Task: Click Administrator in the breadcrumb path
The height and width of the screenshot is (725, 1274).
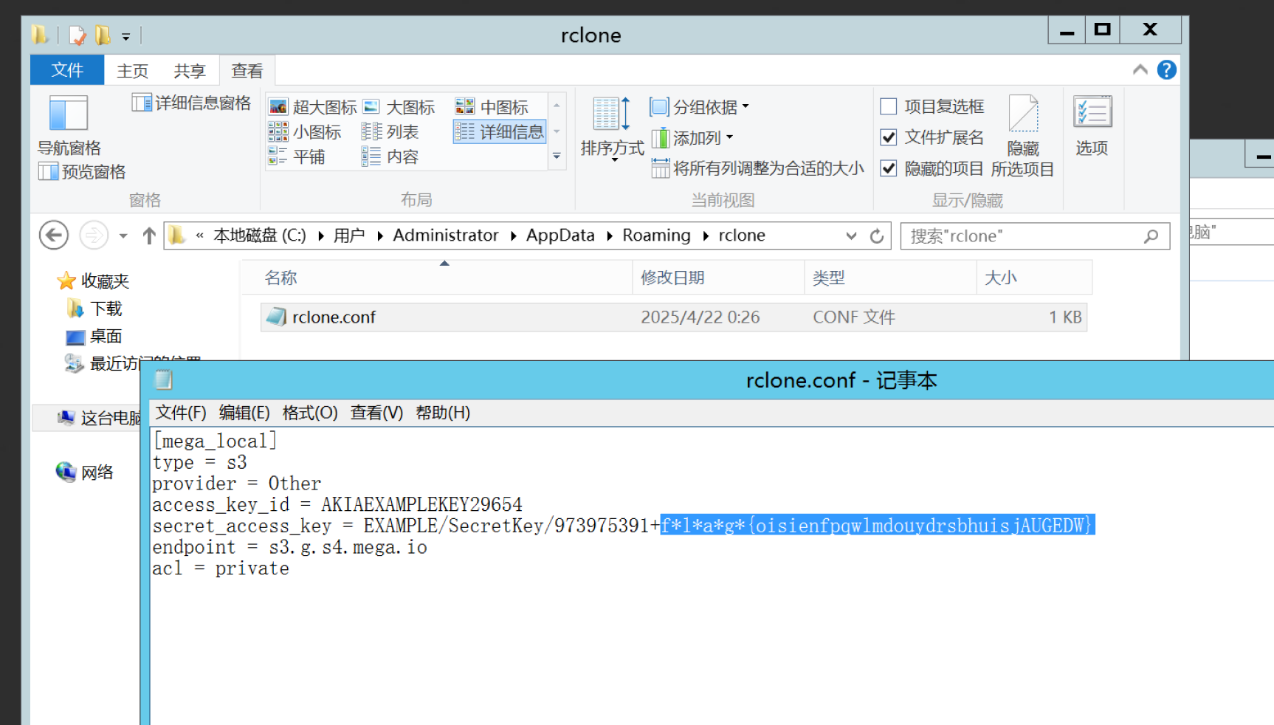Action: (446, 235)
